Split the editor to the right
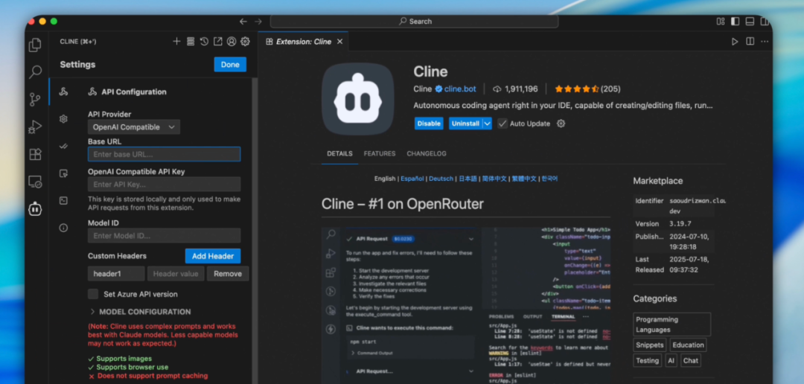The height and width of the screenshot is (384, 804). [x=750, y=42]
